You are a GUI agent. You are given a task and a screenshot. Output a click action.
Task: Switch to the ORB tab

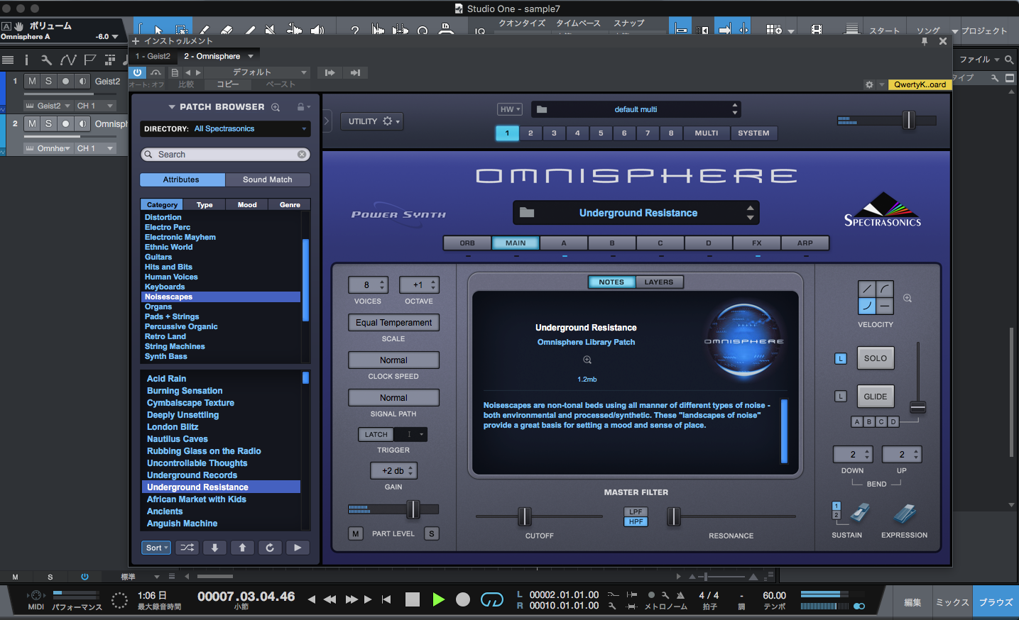[467, 243]
